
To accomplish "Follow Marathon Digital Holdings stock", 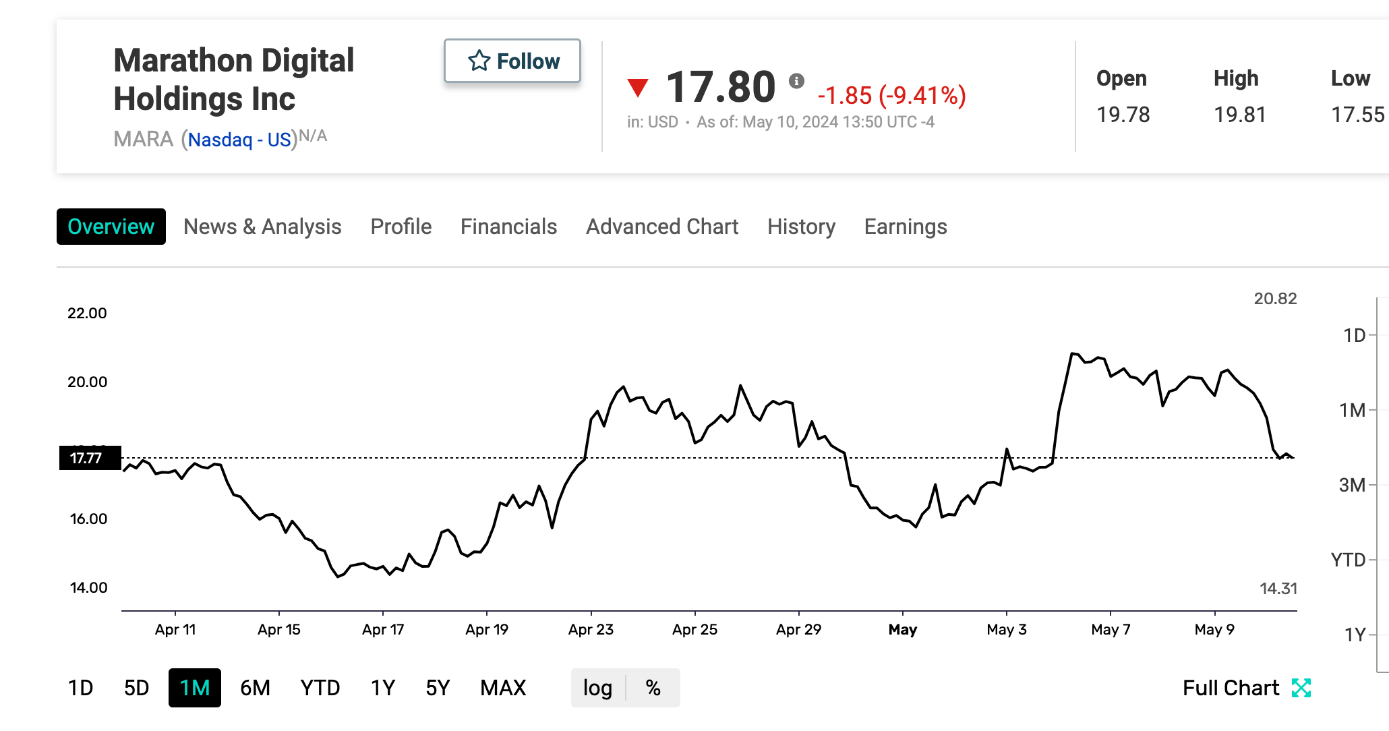I will [512, 61].
